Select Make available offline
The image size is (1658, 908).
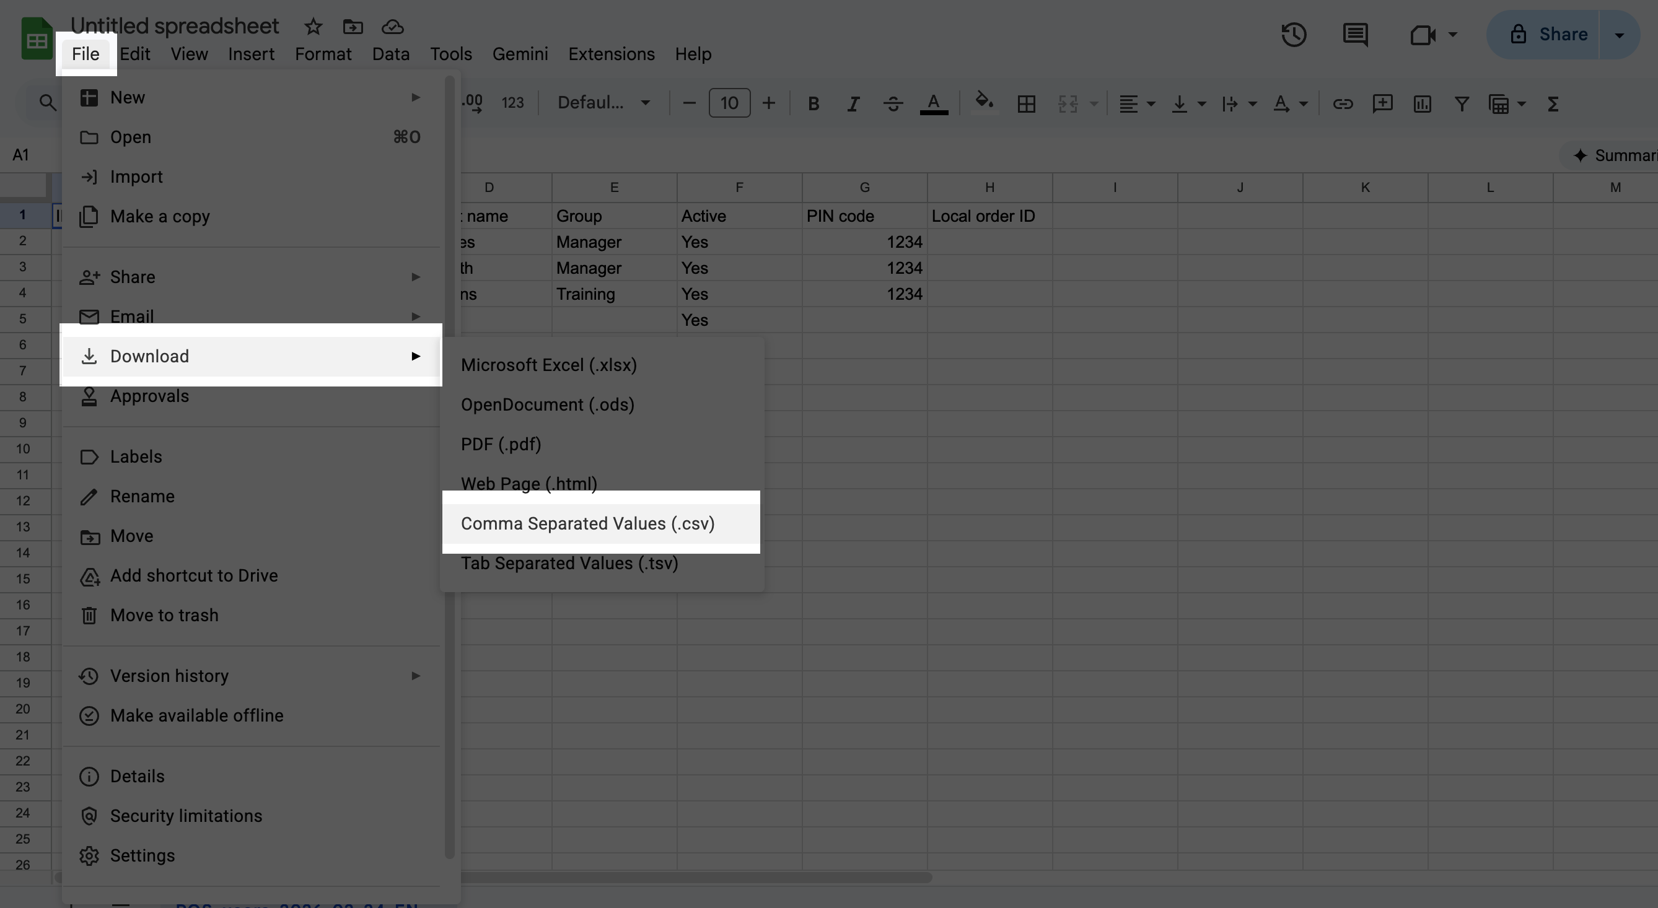click(x=251, y=715)
